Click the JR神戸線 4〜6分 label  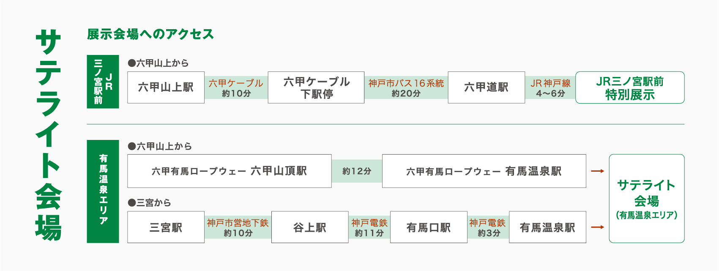[x=550, y=88]
